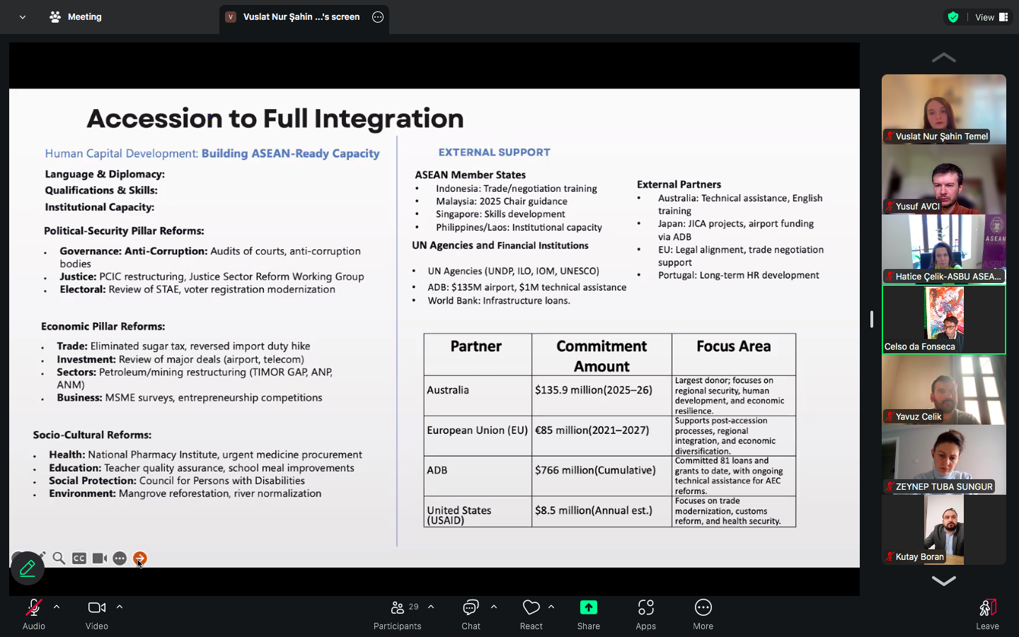
Task: Expand the reactions options caret
Action: tap(551, 607)
